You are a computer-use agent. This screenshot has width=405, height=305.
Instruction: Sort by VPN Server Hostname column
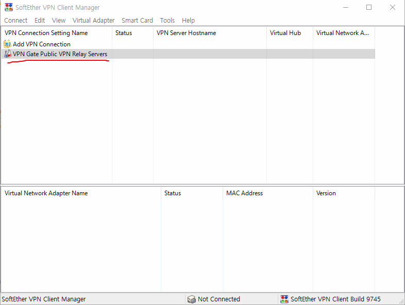tap(210, 33)
